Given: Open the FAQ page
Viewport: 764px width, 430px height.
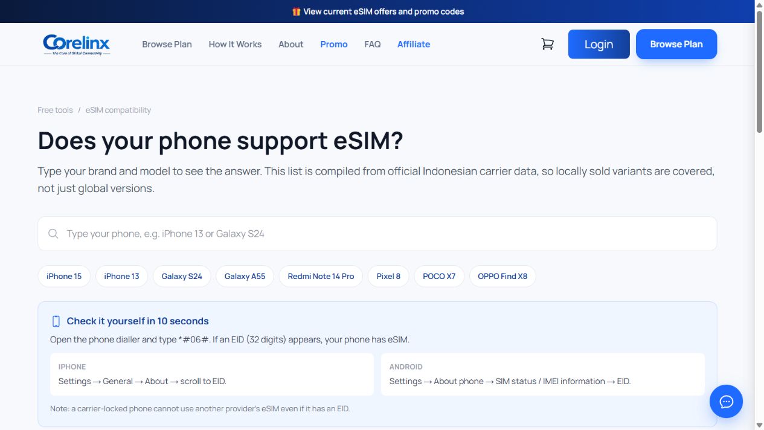Looking at the screenshot, I should [373, 44].
